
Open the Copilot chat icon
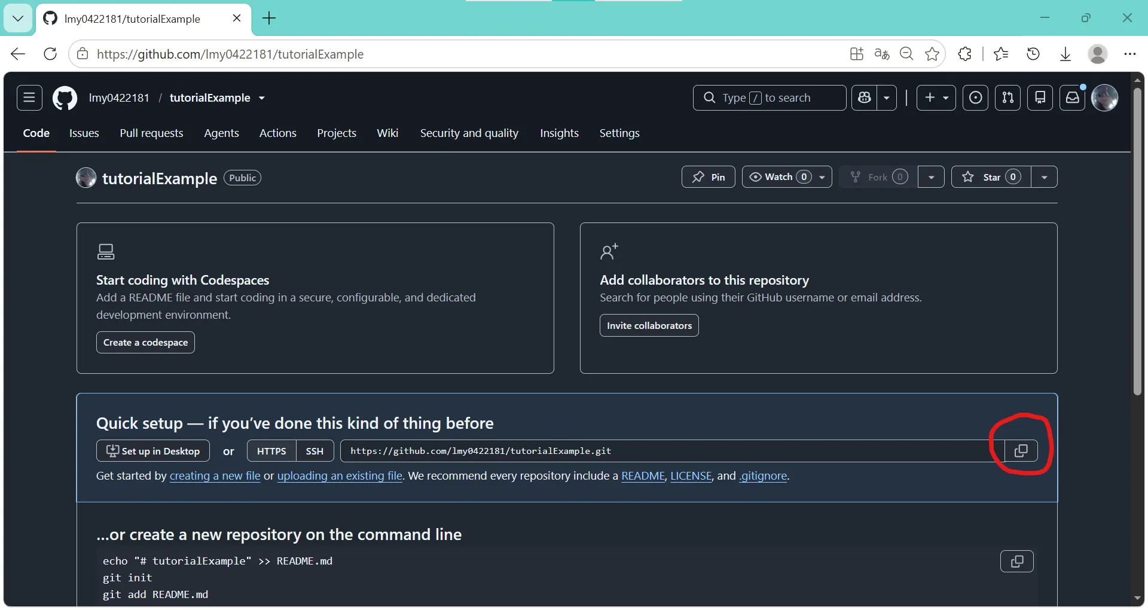coord(865,97)
